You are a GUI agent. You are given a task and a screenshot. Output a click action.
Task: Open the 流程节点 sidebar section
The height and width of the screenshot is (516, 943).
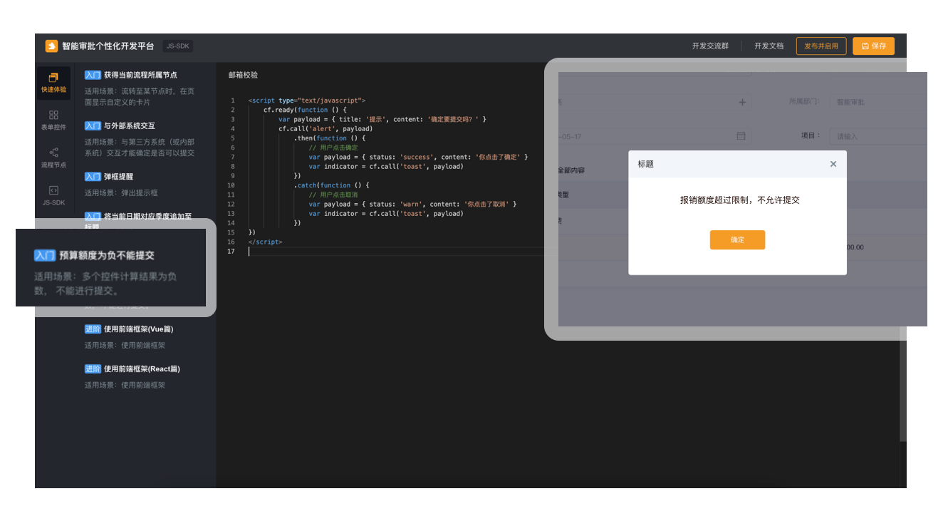tap(53, 158)
